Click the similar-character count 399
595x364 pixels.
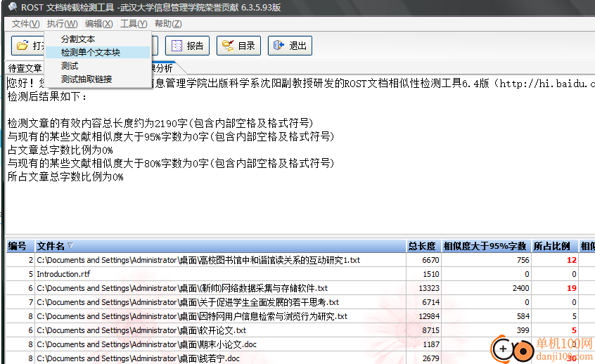(x=523, y=330)
